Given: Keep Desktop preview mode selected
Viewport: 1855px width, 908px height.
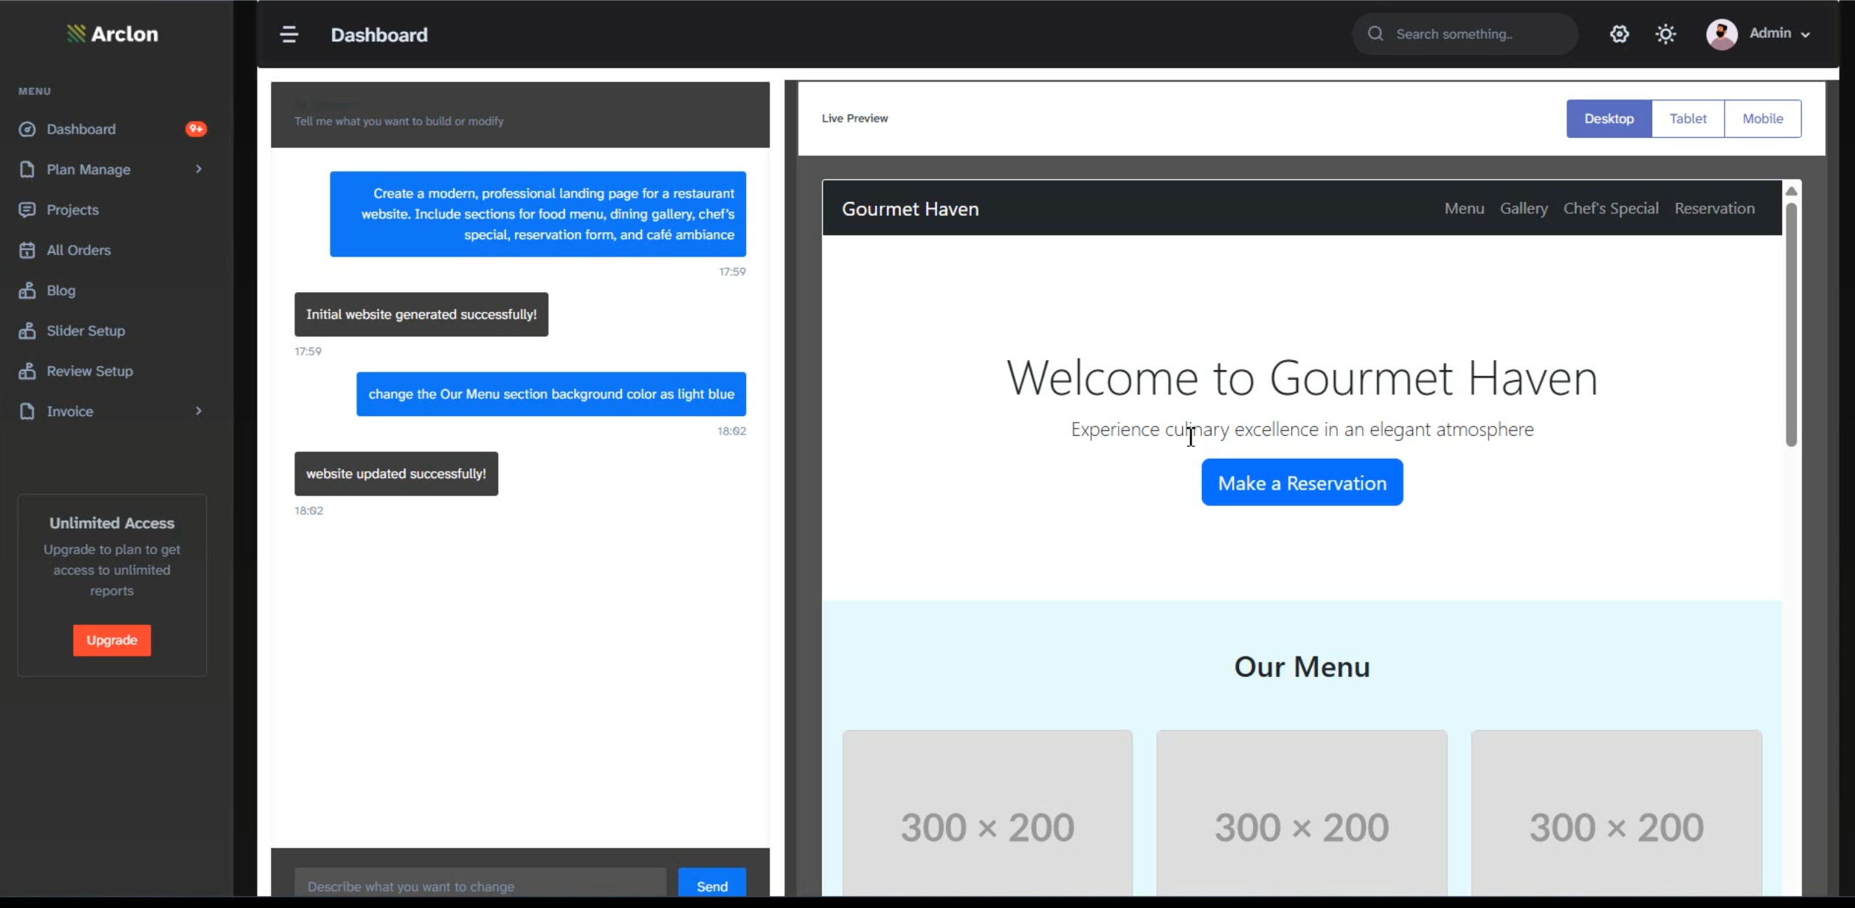Looking at the screenshot, I should tap(1609, 118).
